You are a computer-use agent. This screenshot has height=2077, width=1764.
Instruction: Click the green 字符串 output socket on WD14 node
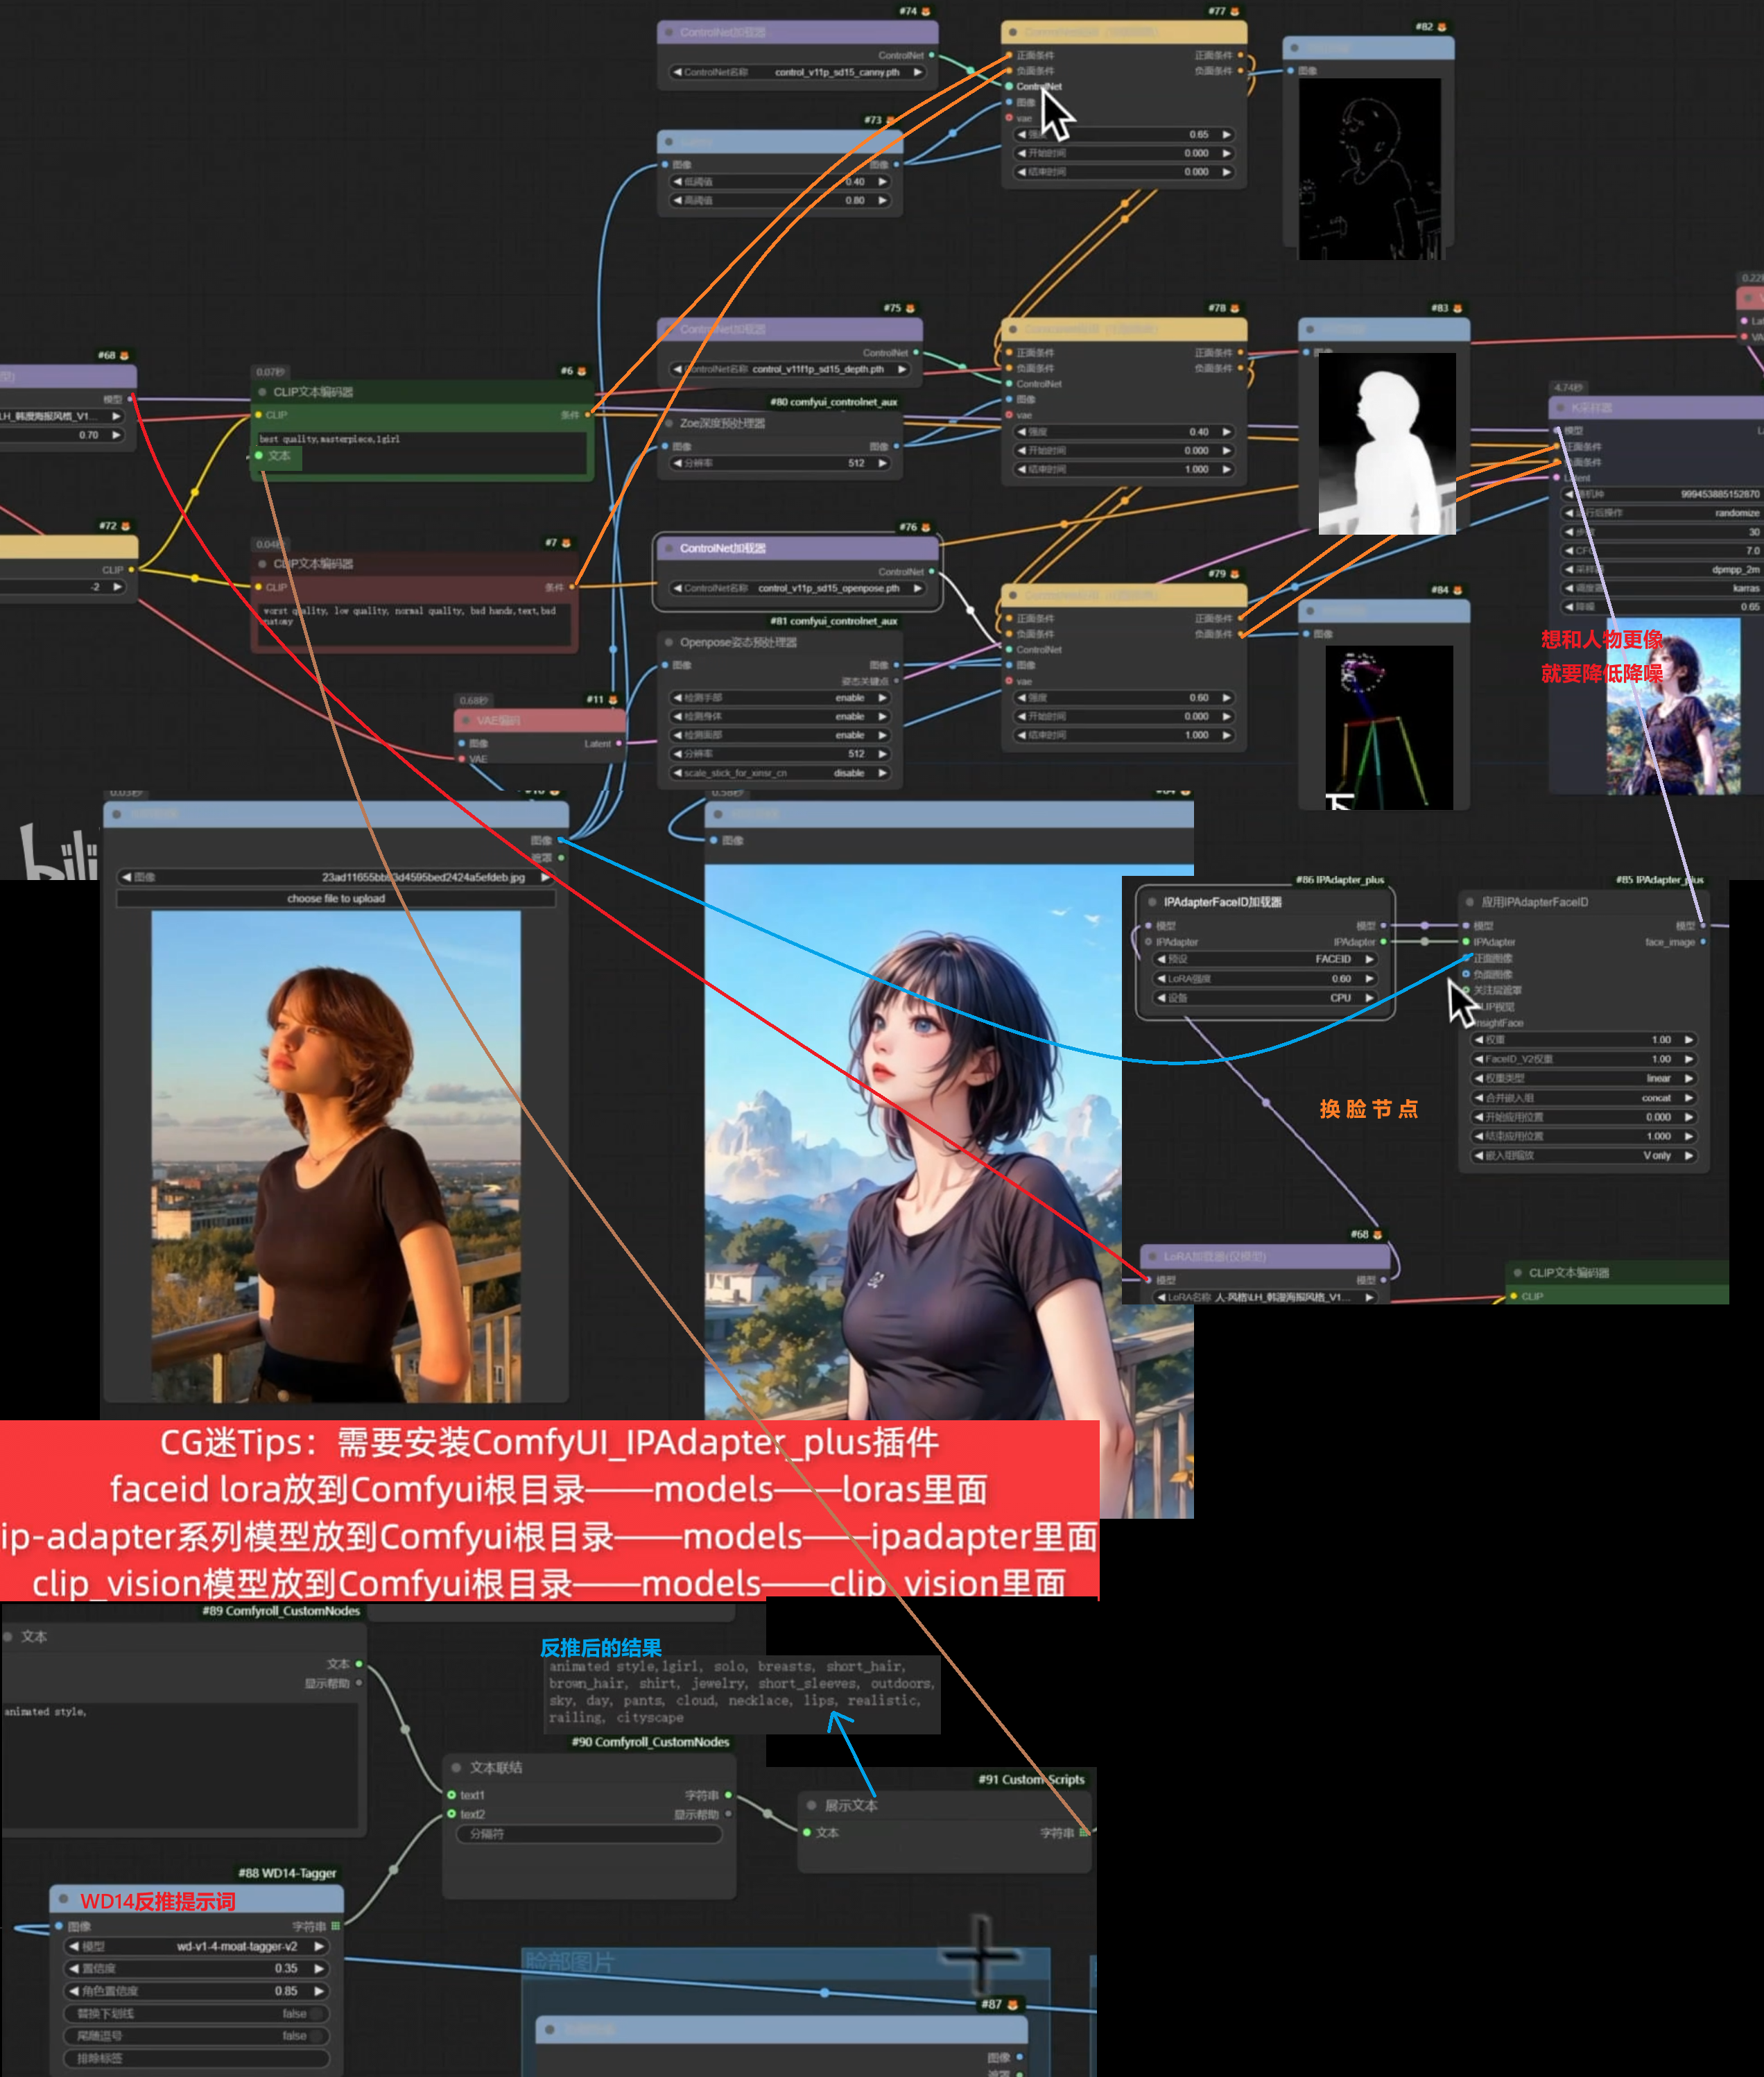(336, 1925)
